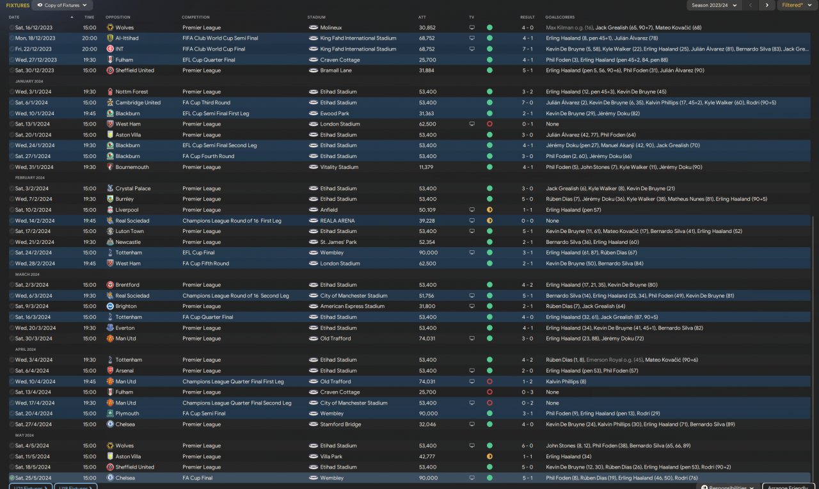Click the TV icon for the Liverpool match
The height and width of the screenshot is (489, 819).
point(472,210)
